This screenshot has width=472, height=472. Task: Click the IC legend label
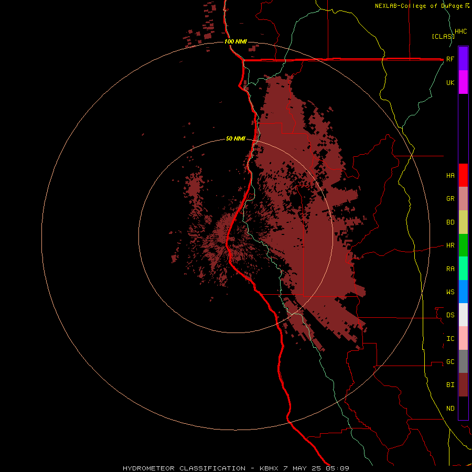pos(450,339)
